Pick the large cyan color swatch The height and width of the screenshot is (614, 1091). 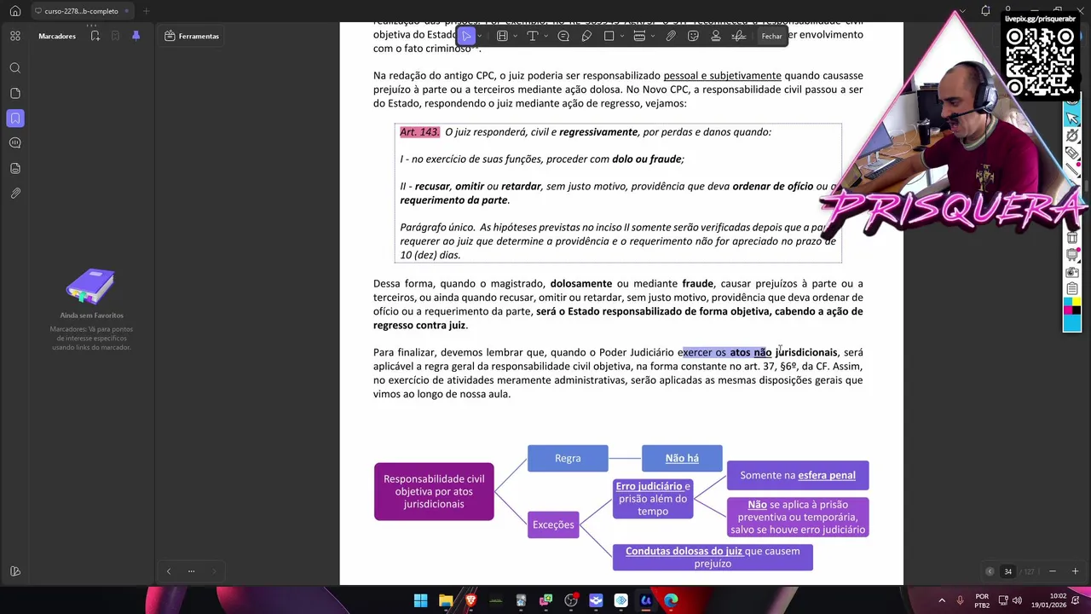tap(1072, 323)
